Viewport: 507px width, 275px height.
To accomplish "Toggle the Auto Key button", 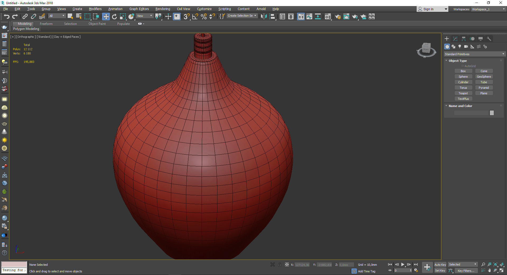I will point(440,265).
